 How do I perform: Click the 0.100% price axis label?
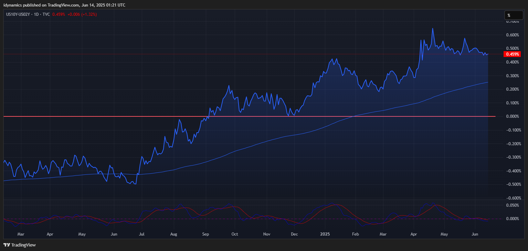(513, 103)
